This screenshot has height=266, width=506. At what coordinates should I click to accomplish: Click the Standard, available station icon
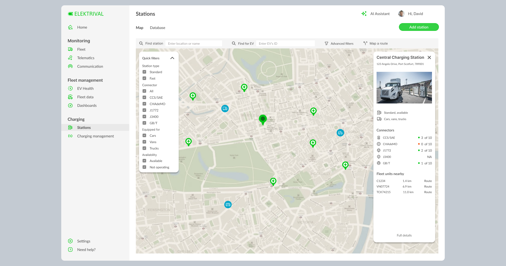point(379,113)
